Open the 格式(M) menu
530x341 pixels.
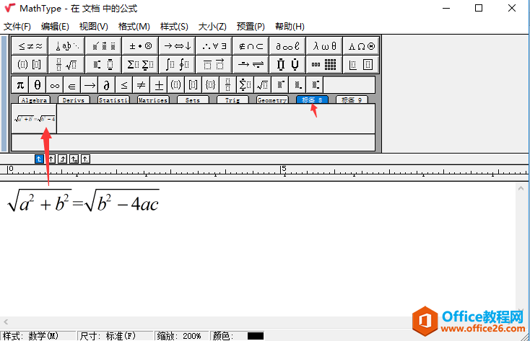coord(134,27)
